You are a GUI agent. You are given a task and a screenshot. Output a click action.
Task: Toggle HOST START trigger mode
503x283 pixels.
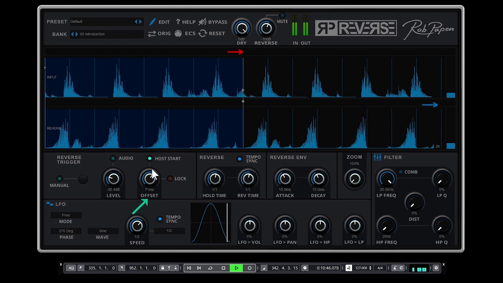pos(150,158)
